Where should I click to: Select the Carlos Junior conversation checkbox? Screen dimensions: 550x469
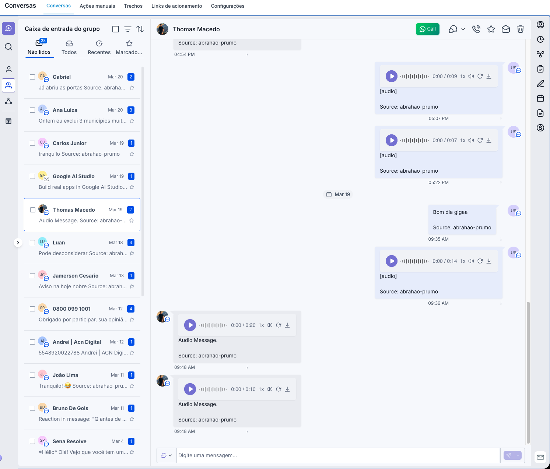tap(32, 143)
